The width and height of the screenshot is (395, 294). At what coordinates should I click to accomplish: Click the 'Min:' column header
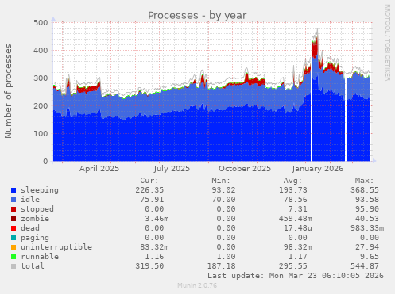click(x=221, y=181)
